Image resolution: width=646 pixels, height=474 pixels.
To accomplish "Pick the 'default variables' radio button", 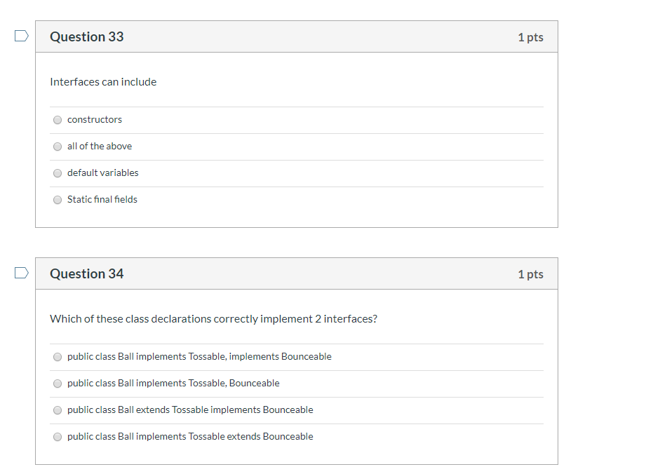I will tap(58, 173).
